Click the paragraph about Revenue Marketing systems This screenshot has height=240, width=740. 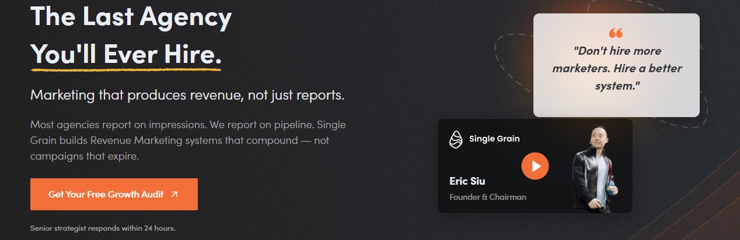188,141
